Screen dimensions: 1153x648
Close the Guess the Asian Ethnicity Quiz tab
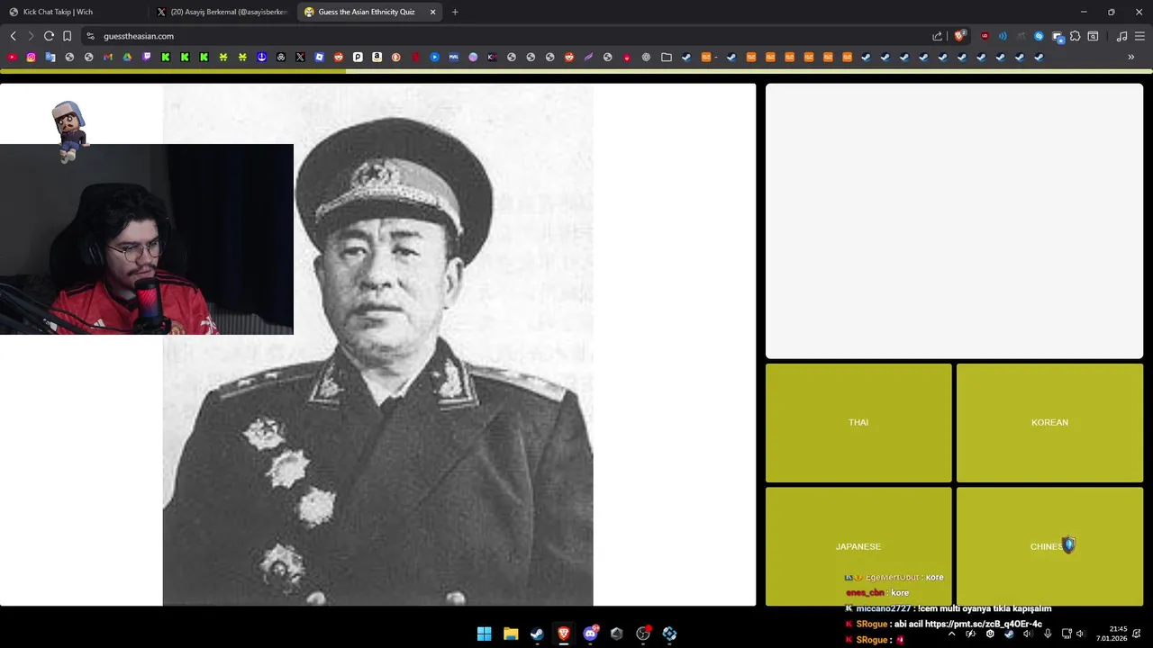432,12
